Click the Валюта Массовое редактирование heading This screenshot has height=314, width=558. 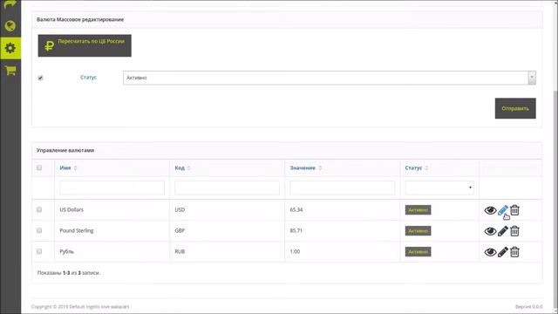click(80, 19)
